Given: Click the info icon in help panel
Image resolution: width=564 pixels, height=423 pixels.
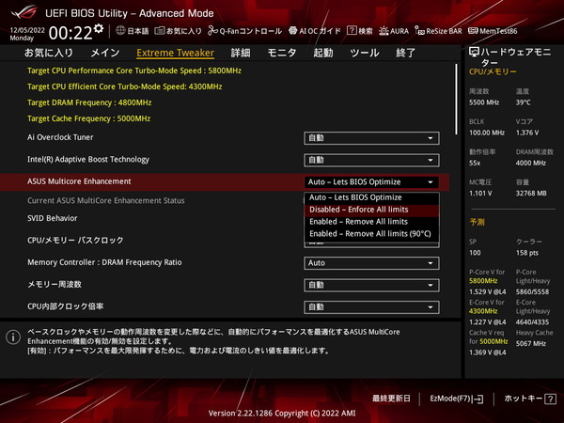Looking at the screenshot, I should 13,337.
